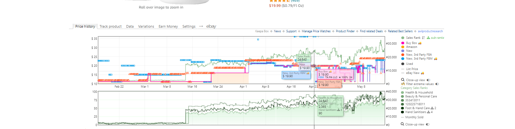Screen dimensions: 515x129
Task: Open Manage Price Watches link
Action: [316, 31]
